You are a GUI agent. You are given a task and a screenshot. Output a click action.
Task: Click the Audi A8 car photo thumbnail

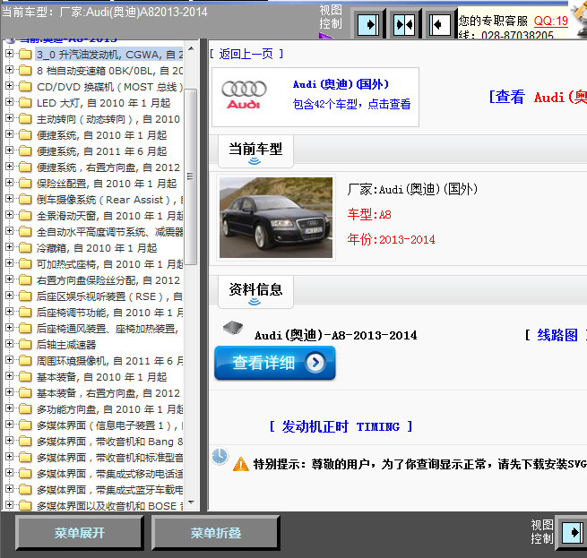click(x=276, y=218)
